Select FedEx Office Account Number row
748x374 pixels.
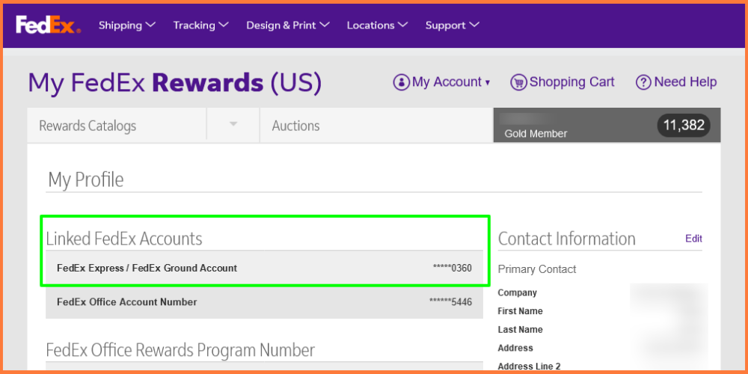tap(264, 302)
